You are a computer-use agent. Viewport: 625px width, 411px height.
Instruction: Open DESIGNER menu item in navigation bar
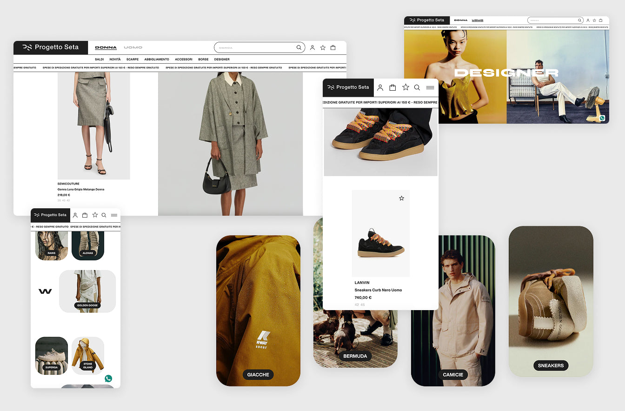pos(222,60)
